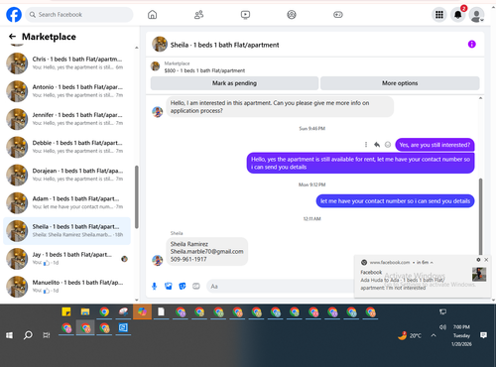Click the More options button
Screen dimensions: 496x367
coord(400,83)
